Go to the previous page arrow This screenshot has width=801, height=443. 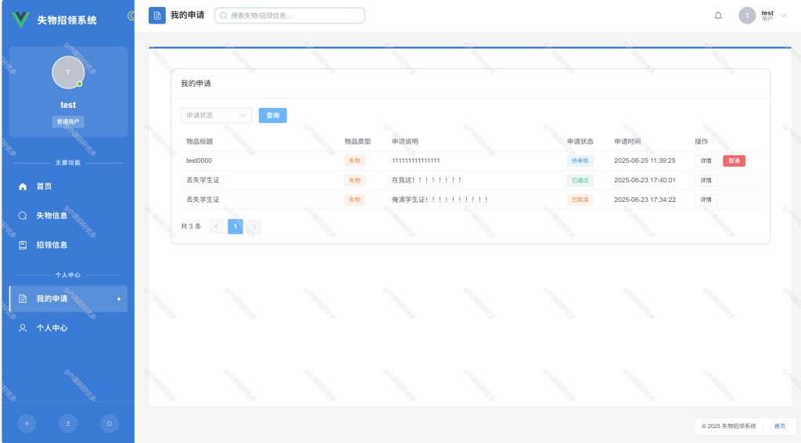pos(216,226)
